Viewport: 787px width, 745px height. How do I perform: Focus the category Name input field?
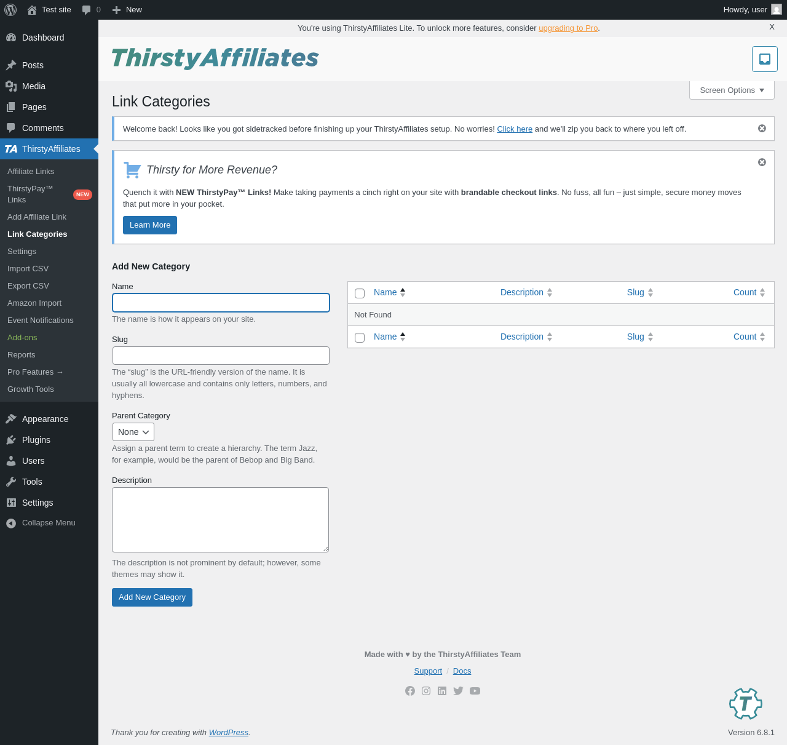tap(221, 303)
